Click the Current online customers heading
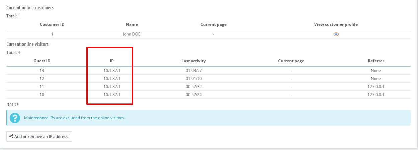 (x=30, y=8)
